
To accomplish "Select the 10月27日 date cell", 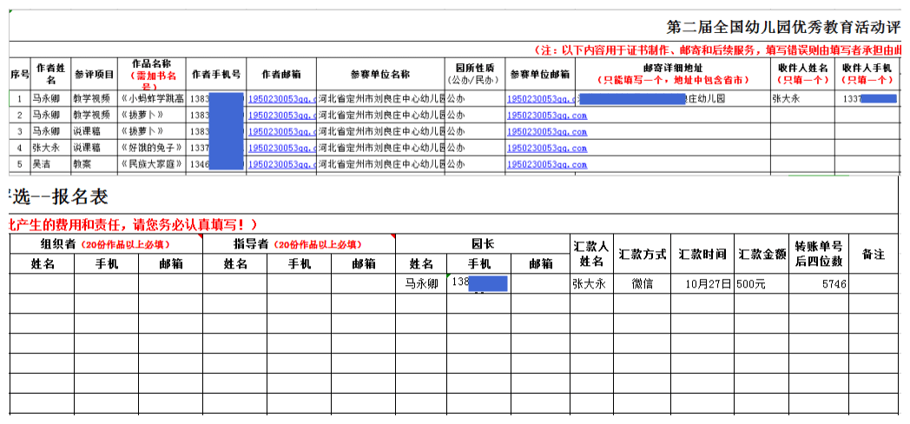I will 702,283.
